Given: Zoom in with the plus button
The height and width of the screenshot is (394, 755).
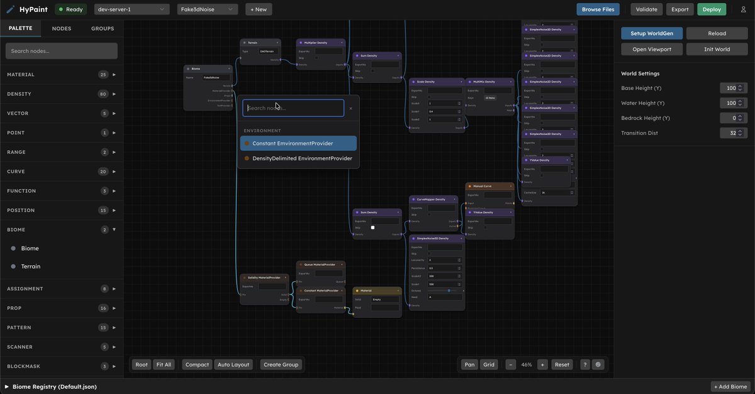Looking at the screenshot, I should 542,364.
